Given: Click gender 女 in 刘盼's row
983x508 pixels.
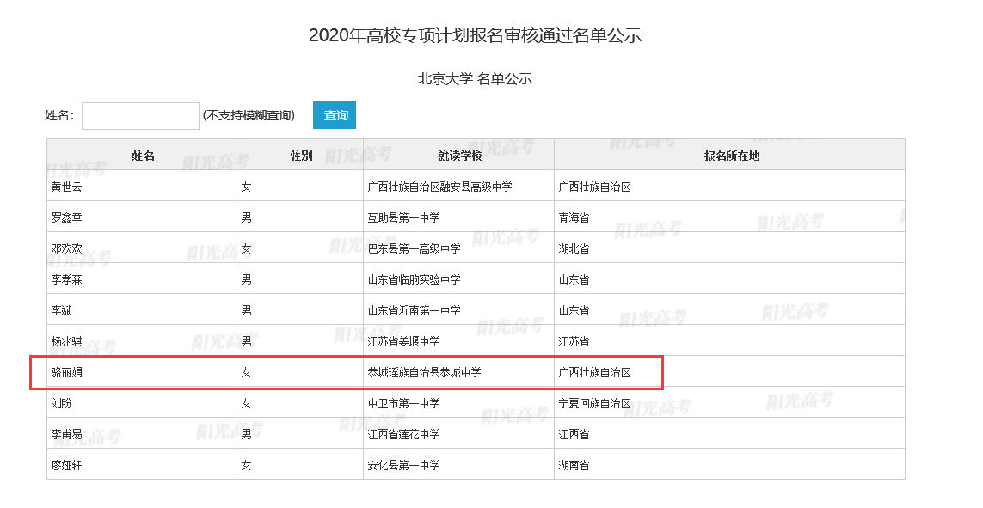Looking at the screenshot, I should click(246, 403).
